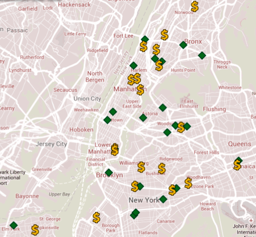Viewport: 256px width, 237px height.
Task: Click the green diamond beside Astoria
Action: 143,118
